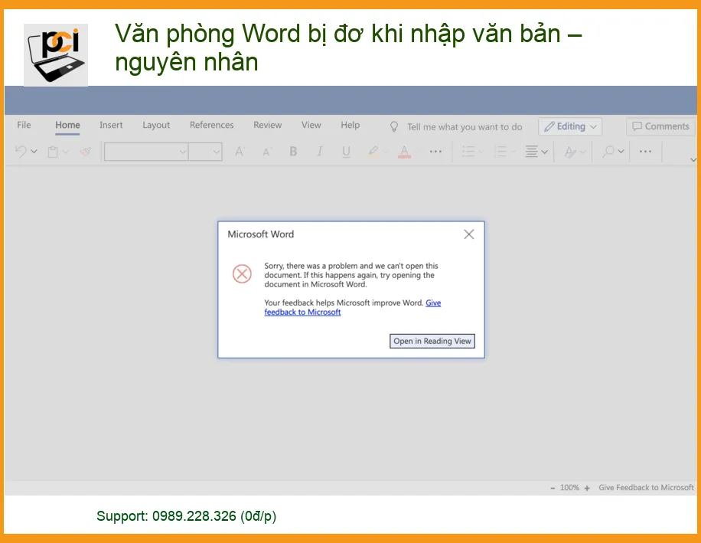Viewport: 701px width, 543px height.
Task: Open more font options ellipsis
Action: tap(435, 152)
